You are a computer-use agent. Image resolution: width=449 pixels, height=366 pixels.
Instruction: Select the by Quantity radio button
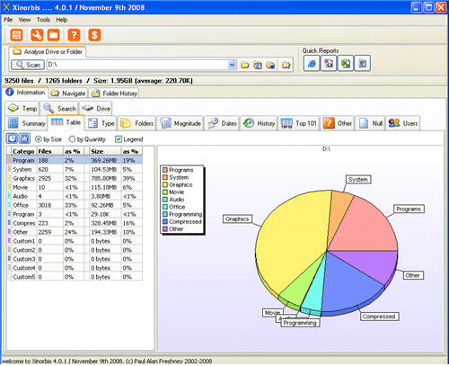point(72,139)
